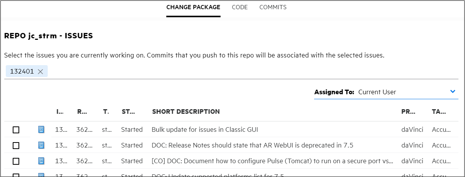
Task: Sort by SHORT DESCRIPTION column header
Action: (186, 112)
